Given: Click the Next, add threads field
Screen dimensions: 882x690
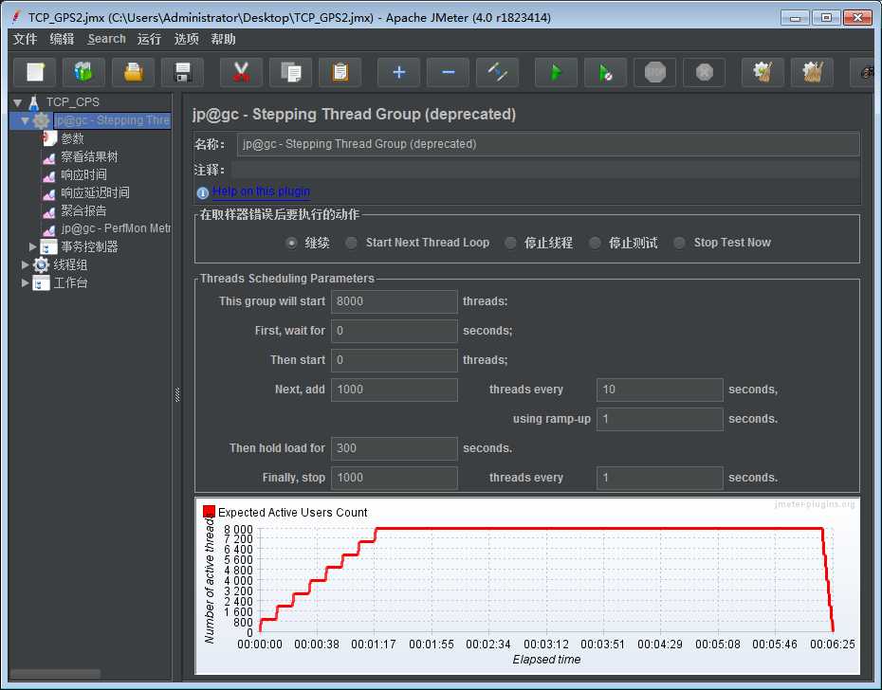Looking at the screenshot, I should pyautogui.click(x=395, y=390).
